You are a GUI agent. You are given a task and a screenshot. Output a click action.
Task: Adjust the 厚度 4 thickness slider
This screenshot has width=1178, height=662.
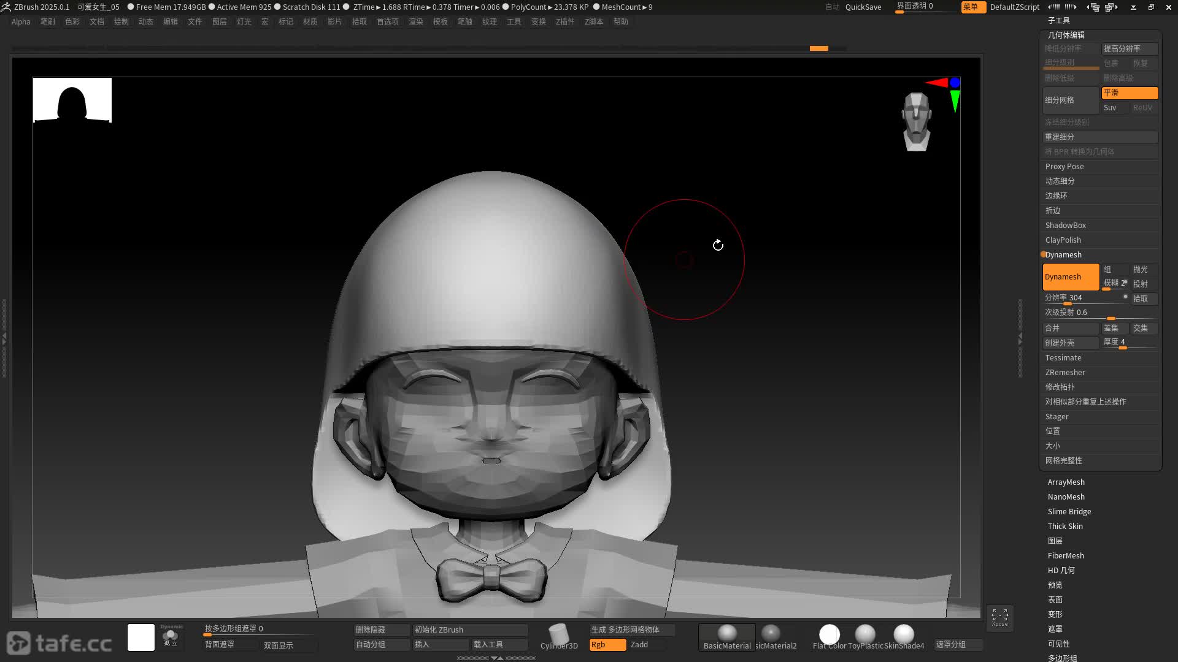pos(1130,343)
